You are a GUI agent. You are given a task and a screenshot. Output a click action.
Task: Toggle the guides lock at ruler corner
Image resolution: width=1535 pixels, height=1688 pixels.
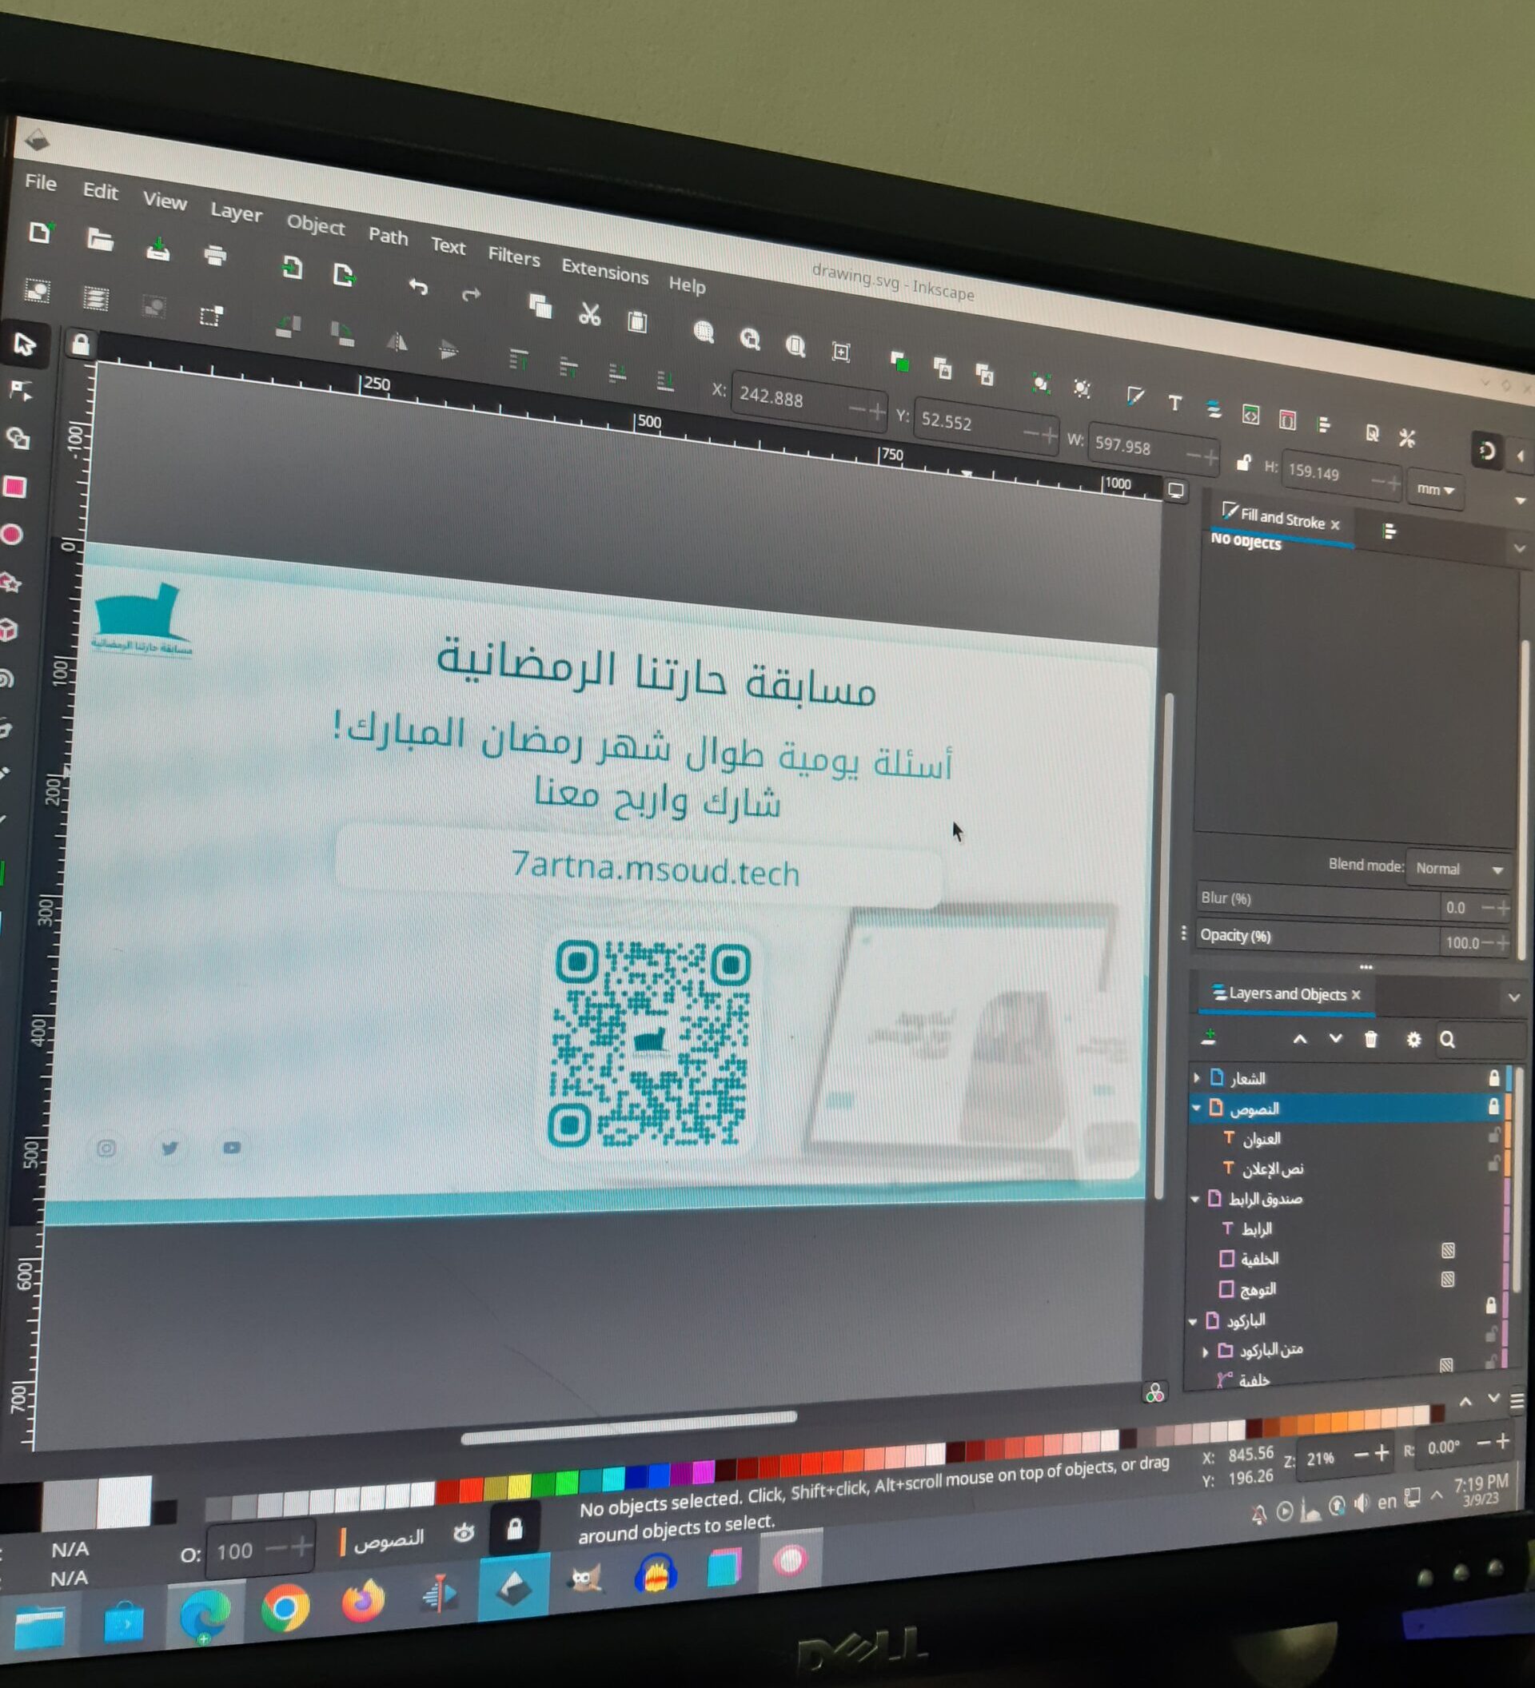point(81,344)
